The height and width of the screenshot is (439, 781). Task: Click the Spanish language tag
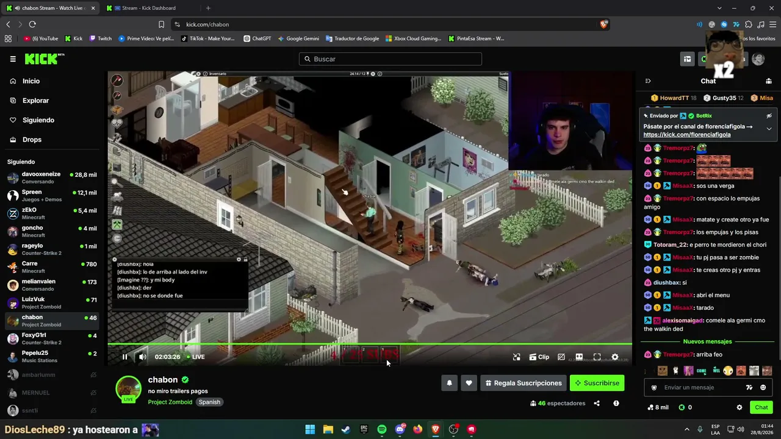pos(209,402)
